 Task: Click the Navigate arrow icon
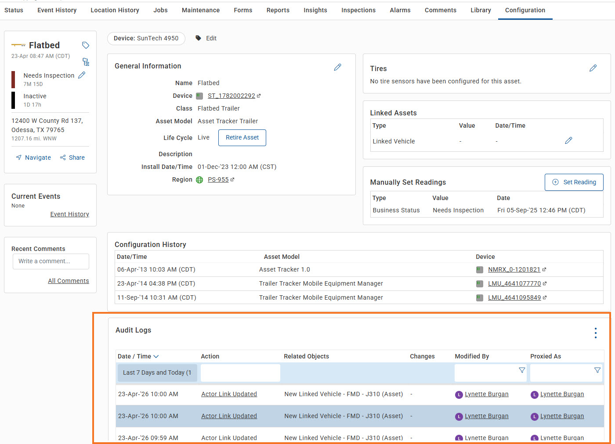coord(19,158)
